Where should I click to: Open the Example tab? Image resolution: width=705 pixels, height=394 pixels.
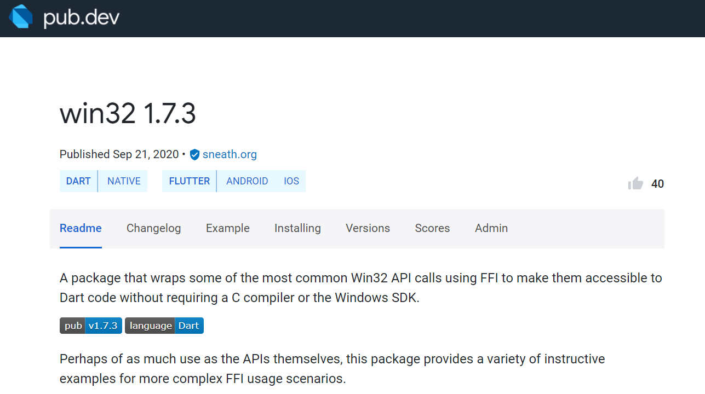pyautogui.click(x=228, y=228)
